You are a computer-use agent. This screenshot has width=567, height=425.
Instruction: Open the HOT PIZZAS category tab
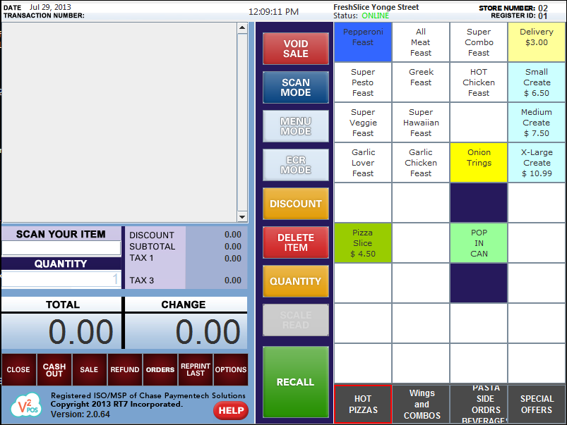363,405
